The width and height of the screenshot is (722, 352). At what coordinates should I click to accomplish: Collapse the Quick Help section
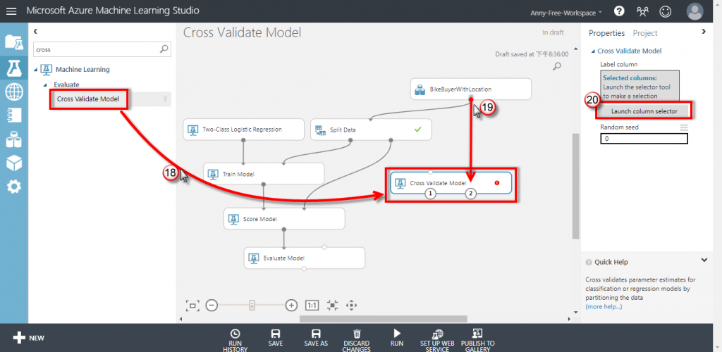704,260
